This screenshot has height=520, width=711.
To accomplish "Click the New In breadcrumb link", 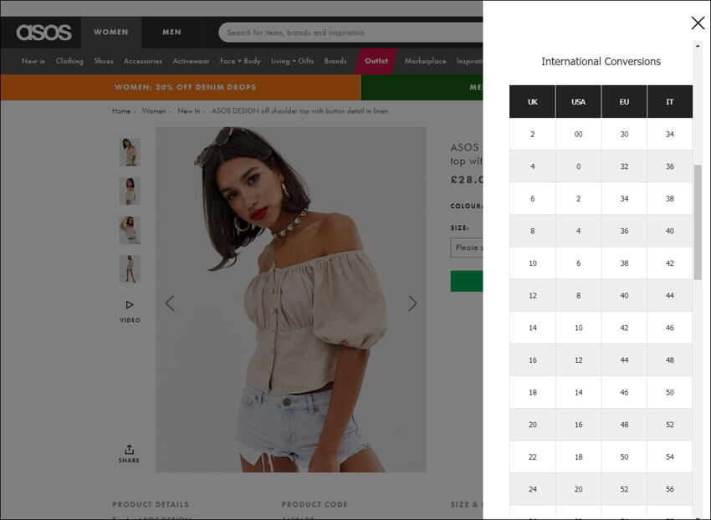I will pyautogui.click(x=188, y=111).
